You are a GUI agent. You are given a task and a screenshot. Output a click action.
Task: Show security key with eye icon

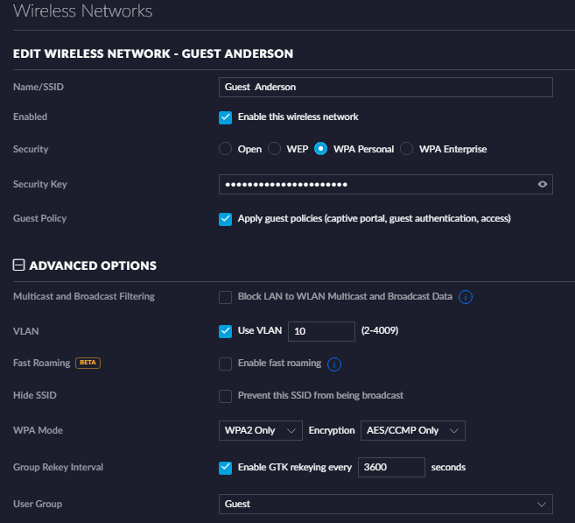[542, 184]
